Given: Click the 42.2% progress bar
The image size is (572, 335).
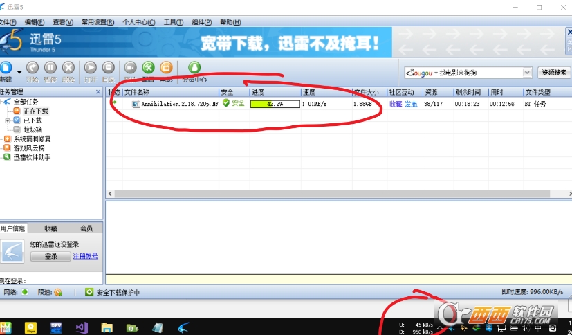Looking at the screenshot, I should 275,104.
